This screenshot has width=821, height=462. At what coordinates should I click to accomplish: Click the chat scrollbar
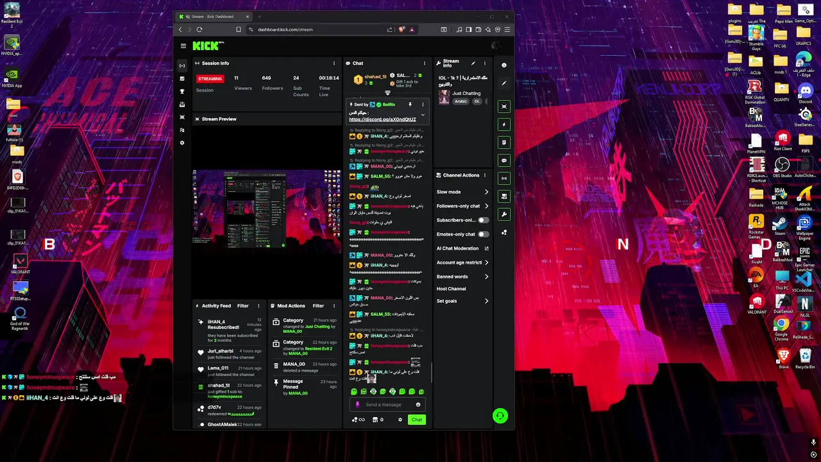coord(432,372)
